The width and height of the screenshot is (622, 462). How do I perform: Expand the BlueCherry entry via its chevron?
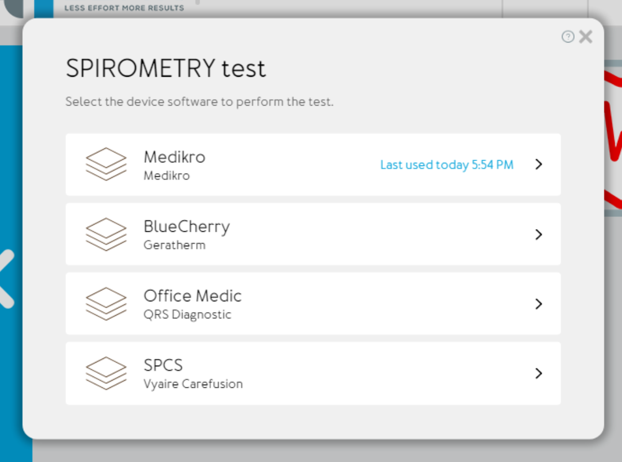[539, 234]
